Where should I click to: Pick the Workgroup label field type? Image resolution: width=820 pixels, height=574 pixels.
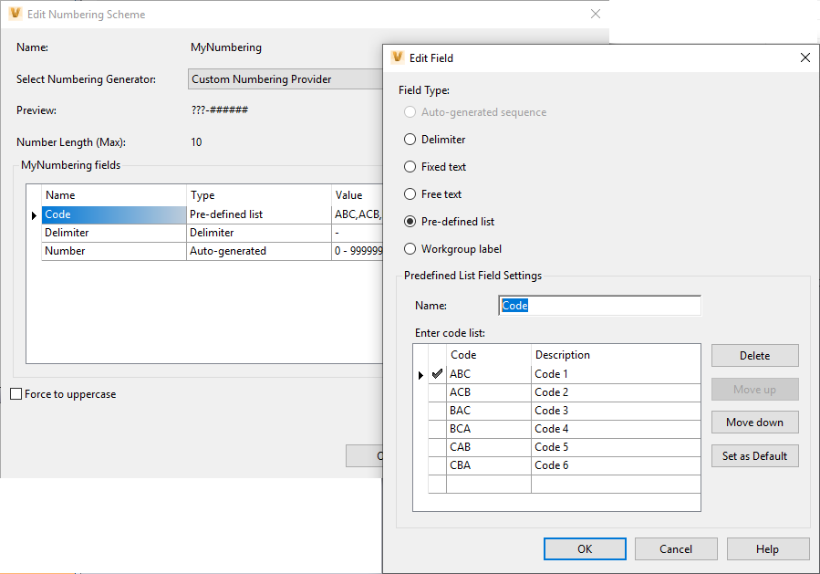tap(410, 249)
